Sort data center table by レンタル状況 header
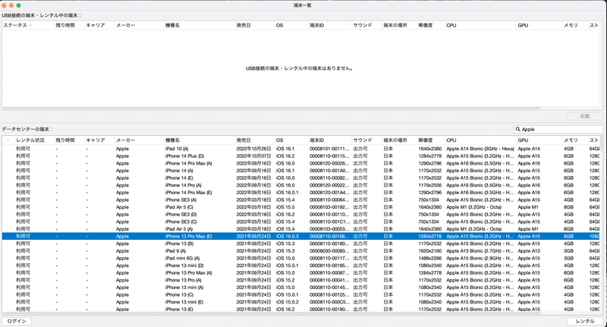The height and width of the screenshot is (327, 607). (30, 140)
